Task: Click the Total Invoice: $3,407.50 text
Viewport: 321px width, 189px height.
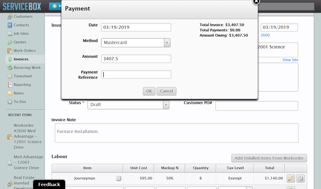Action: 222,25
